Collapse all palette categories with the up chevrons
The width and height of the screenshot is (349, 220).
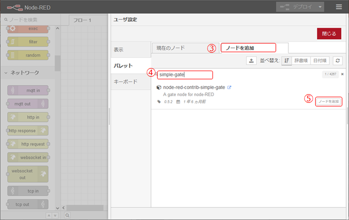pos(49,215)
